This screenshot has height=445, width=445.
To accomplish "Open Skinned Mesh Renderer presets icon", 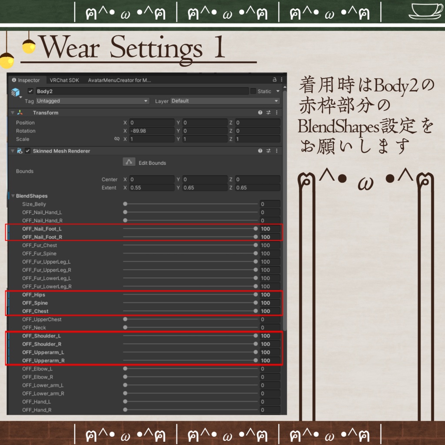I will pyautogui.click(x=269, y=151).
